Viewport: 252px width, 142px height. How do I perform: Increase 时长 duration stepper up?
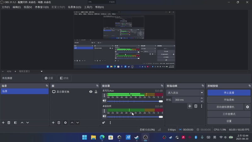[202, 98]
